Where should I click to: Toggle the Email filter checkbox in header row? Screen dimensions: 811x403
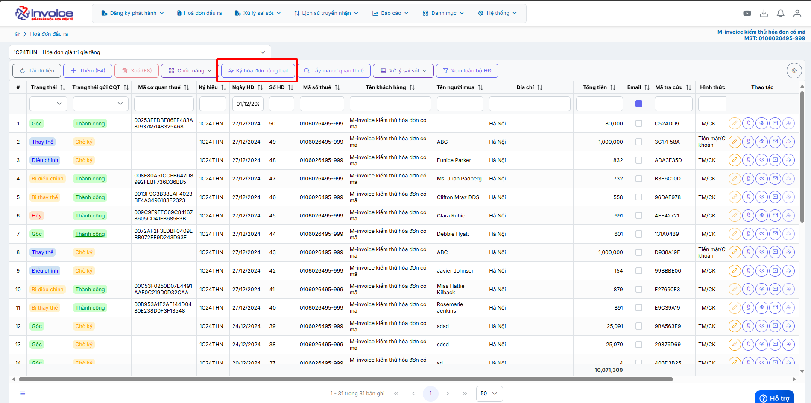[x=639, y=104]
